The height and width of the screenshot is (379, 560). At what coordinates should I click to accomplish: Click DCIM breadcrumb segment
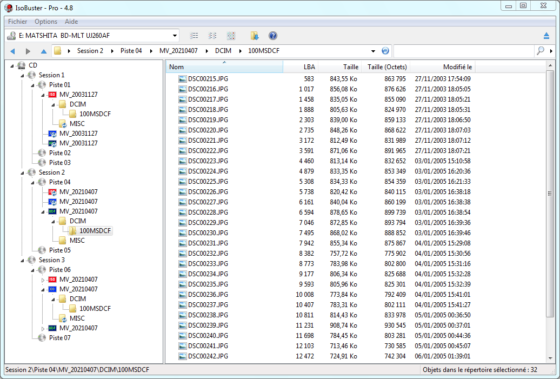[x=223, y=51]
